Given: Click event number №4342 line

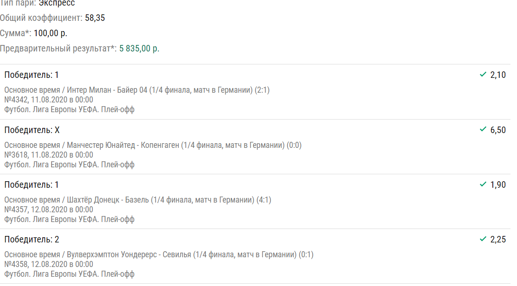Looking at the screenshot, I should pos(49,100).
